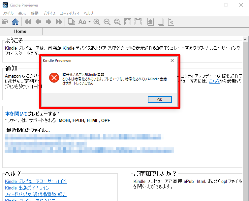Open the デバイス menu

[49, 13]
